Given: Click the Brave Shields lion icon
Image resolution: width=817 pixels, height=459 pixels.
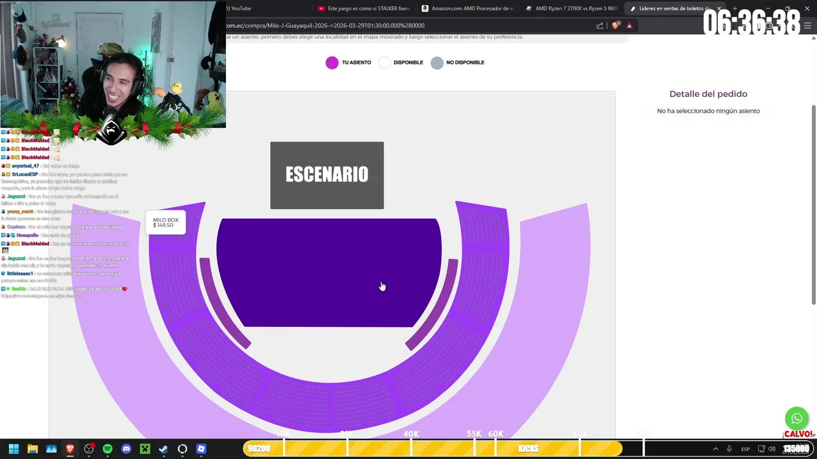Looking at the screenshot, I should click(x=615, y=25).
